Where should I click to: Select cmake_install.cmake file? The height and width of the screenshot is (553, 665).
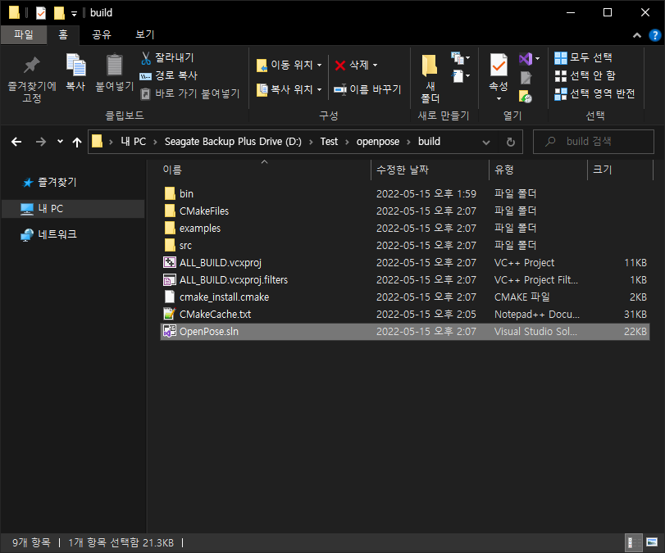coord(405,297)
